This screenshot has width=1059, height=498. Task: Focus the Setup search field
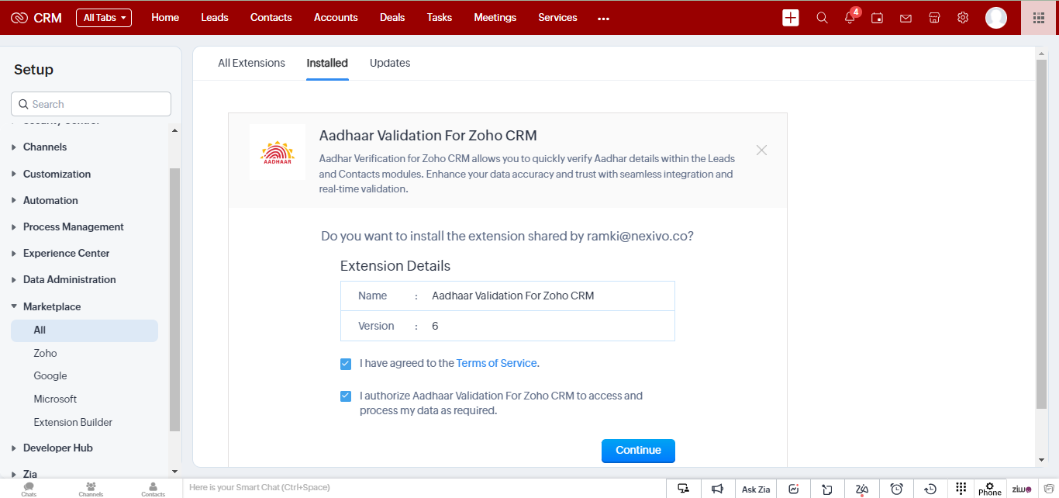pos(91,104)
